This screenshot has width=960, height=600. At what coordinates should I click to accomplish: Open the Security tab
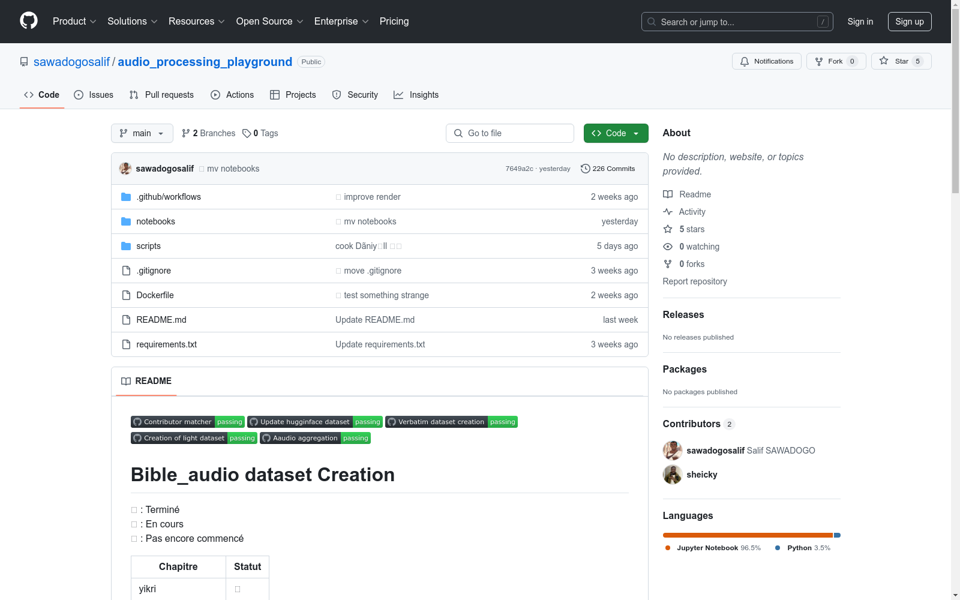point(355,95)
